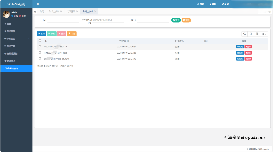Close the 代理管理 tab
The width and height of the screenshot is (273, 152).
coord(77,11)
